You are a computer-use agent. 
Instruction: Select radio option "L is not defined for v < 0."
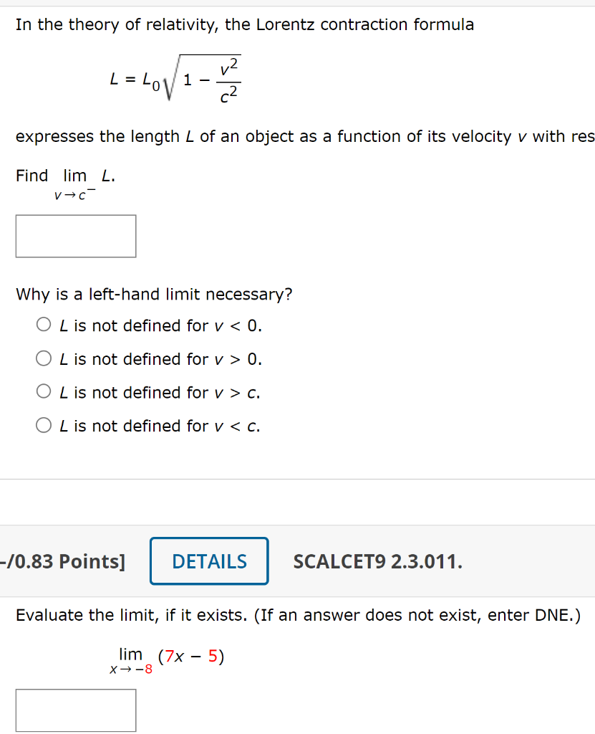coord(43,324)
